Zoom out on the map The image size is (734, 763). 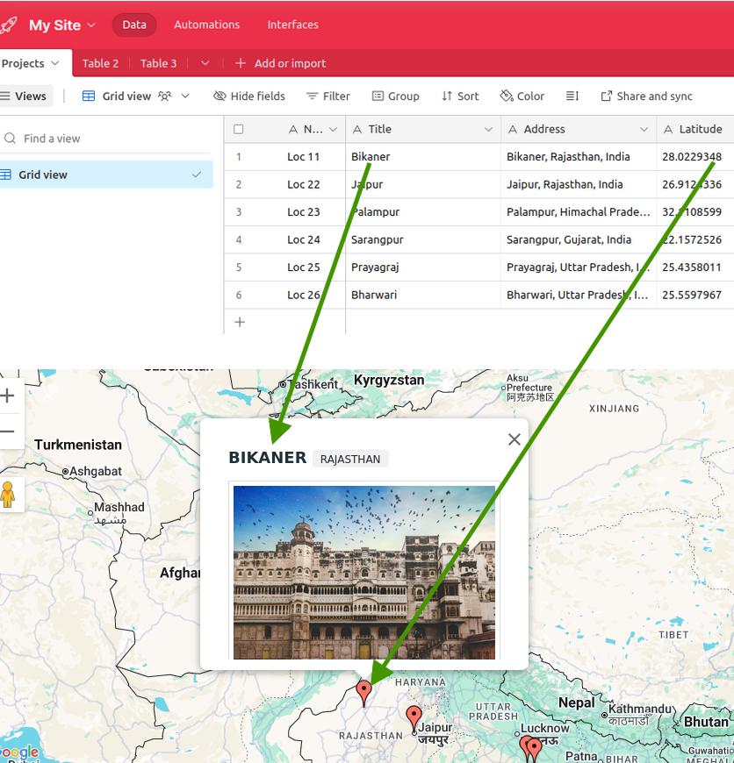(x=8, y=431)
